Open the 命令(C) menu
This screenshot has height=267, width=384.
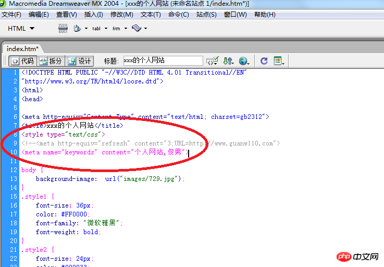point(178,15)
